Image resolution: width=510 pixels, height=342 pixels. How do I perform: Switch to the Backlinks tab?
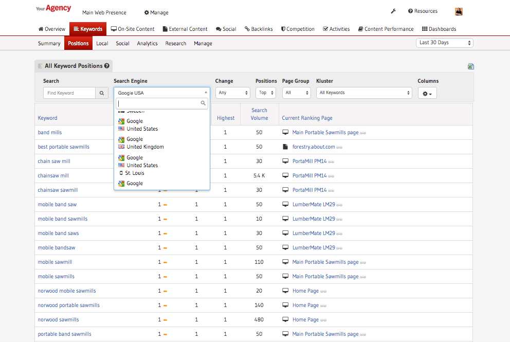[x=259, y=29]
